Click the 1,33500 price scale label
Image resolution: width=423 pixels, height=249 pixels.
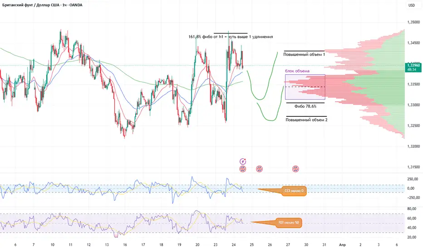click(413, 84)
